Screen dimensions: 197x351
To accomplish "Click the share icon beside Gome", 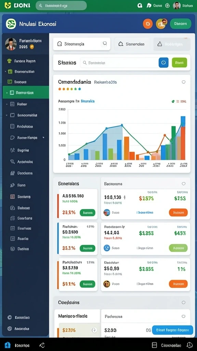I will [149, 5].
